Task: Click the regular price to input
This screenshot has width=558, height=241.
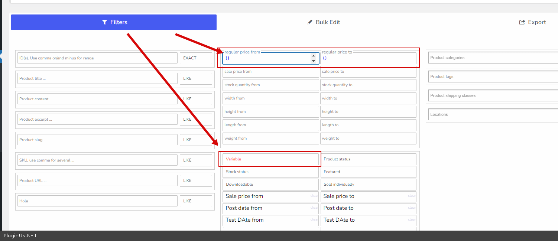Action: pos(368,59)
